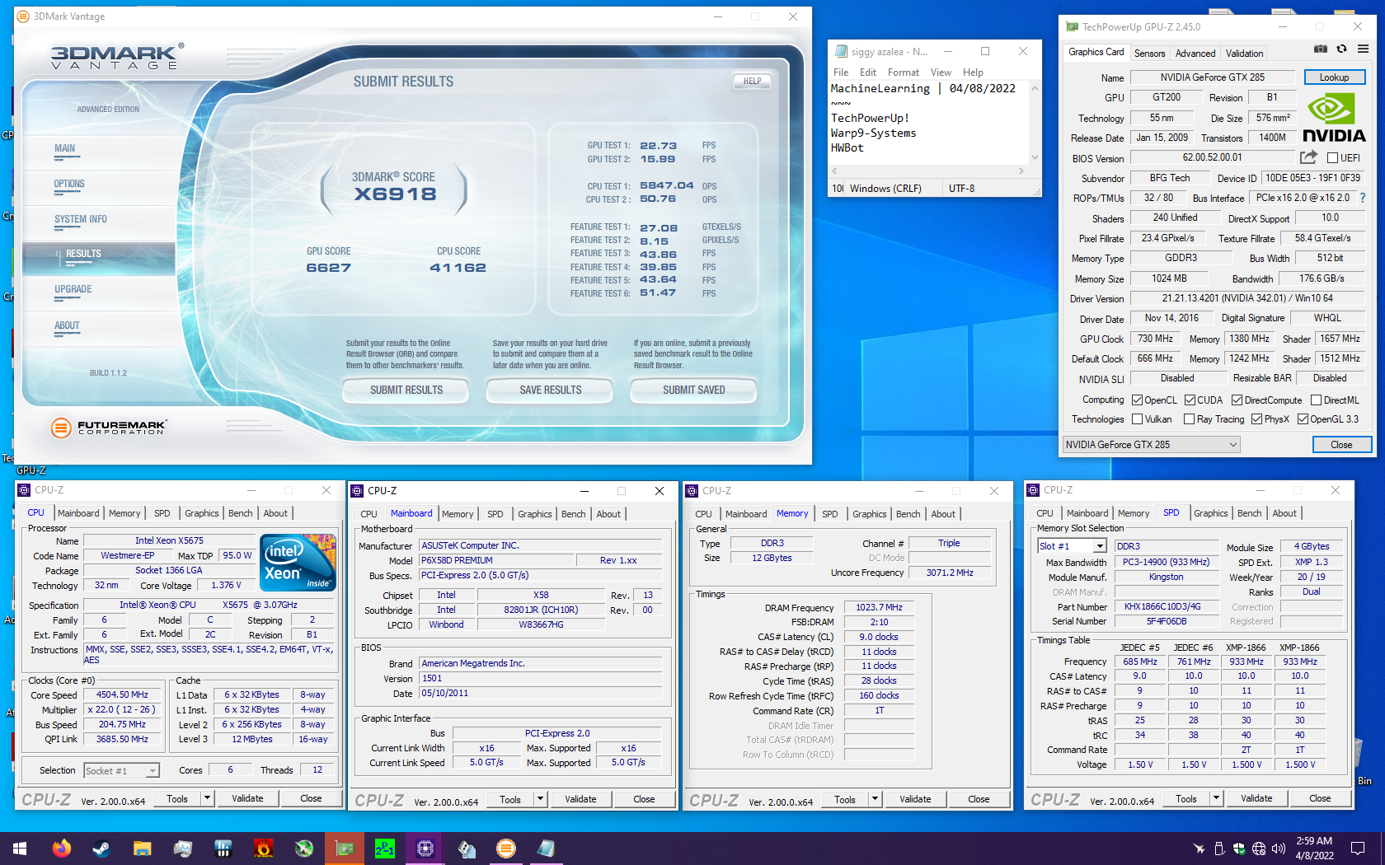Screen dimensions: 1385x865
Task: Open the NVIDIA GeForce GTX 285 GPU dropdown
Action: (x=1152, y=445)
